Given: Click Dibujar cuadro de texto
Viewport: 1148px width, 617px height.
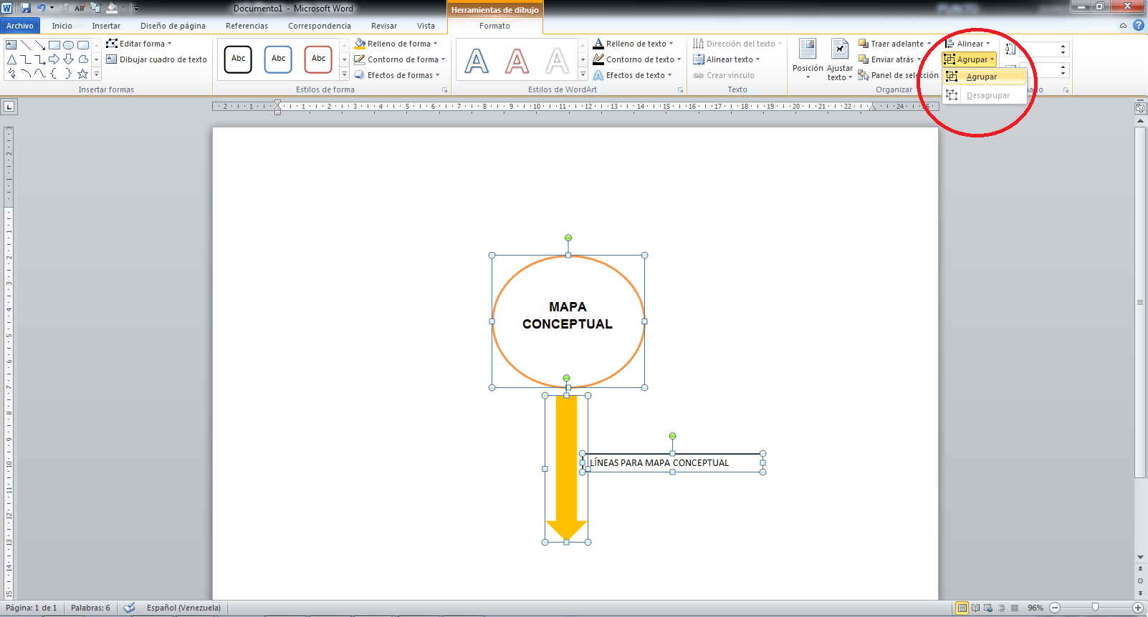Looking at the screenshot, I should 156,59.
